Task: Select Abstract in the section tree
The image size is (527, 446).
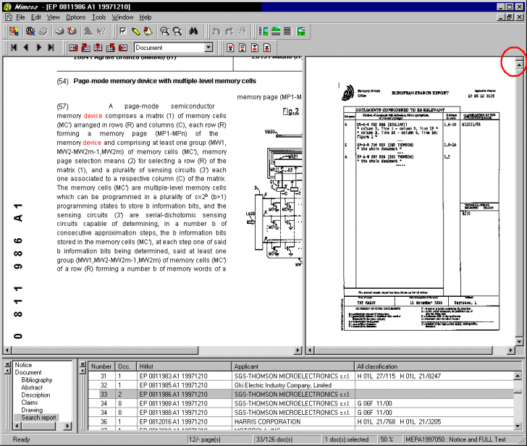Action: pyautogui.click(x=32, y=387)
